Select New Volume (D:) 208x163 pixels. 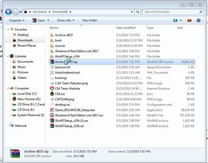pyautogui.click(x=29, y=99)
